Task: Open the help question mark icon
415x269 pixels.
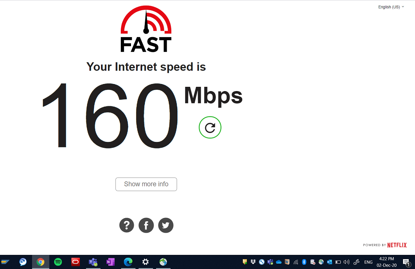Action: click(126, 225)
